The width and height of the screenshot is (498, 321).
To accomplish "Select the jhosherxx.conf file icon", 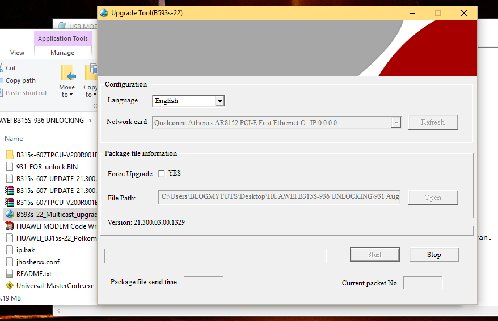I will [x=10, y=262].
